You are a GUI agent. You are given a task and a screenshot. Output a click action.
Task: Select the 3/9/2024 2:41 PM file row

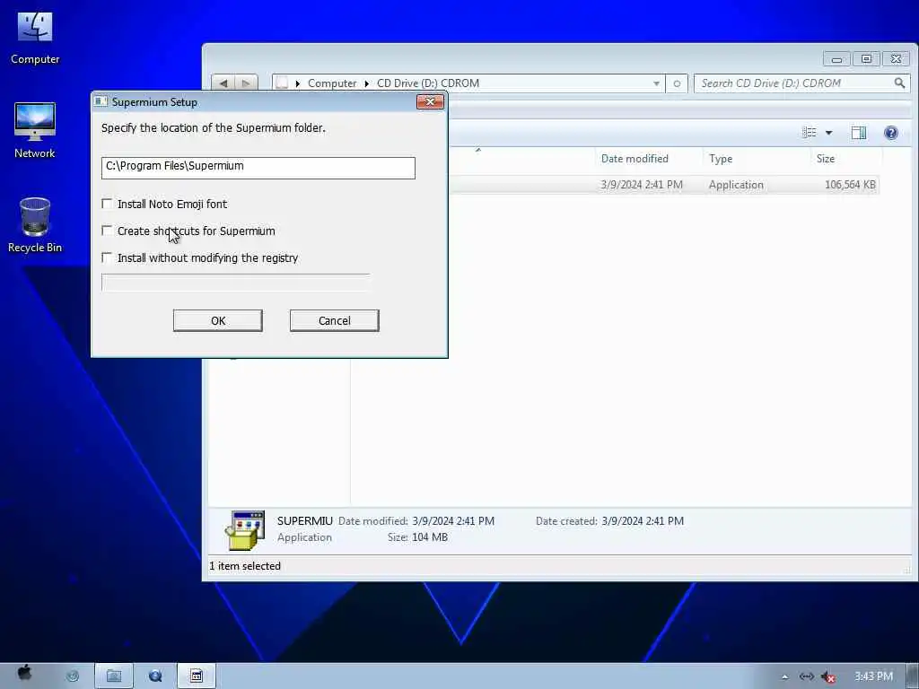663,185
